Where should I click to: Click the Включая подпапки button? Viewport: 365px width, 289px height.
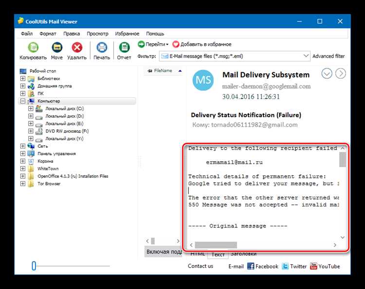(x=163, y=252)
